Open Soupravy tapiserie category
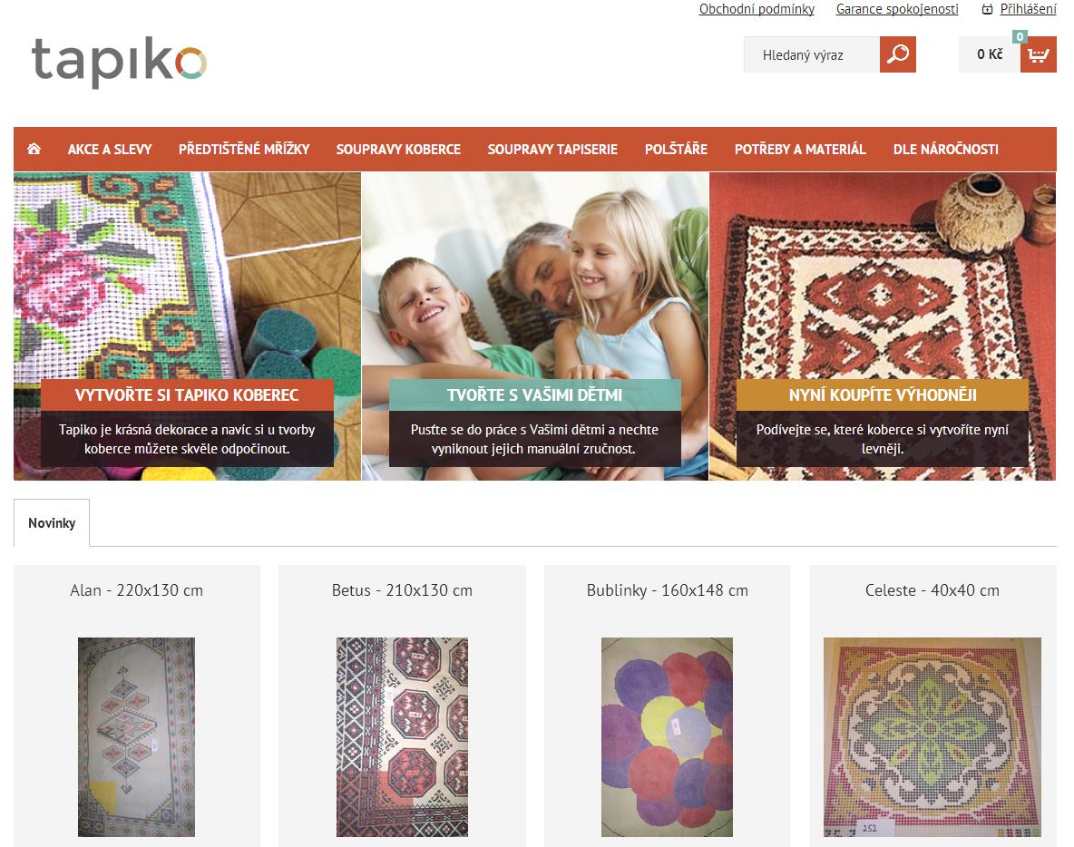The image size is (1074, 847). (x=552, y=149)
